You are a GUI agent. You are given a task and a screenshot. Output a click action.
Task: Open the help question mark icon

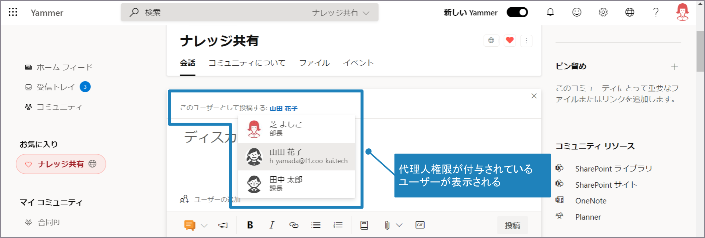point(656,12)
